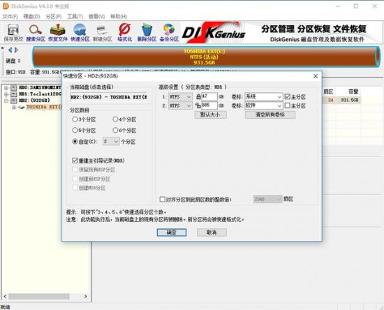Viewport: 384px width, 310px height.
Task: Open the sector alignment 2048 dropdown
Action: [267, 199]
